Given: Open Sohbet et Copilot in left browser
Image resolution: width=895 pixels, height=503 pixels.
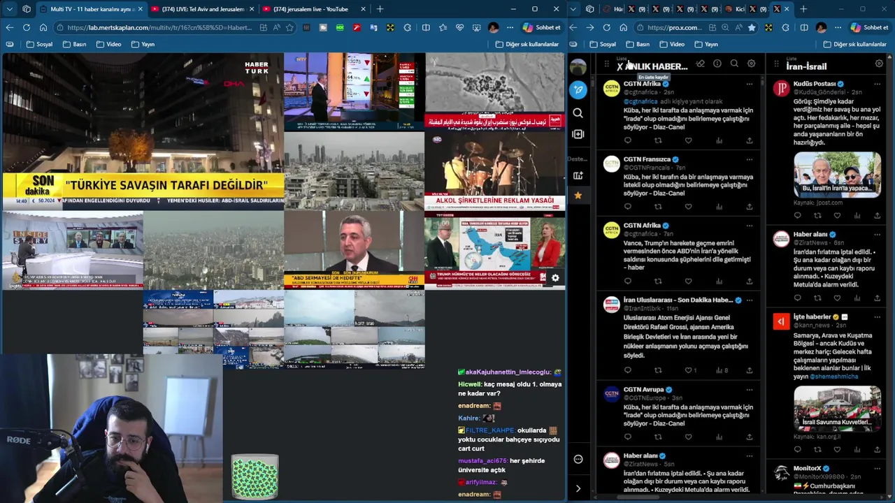Looking at the screenshot, I should coord(542,27).
